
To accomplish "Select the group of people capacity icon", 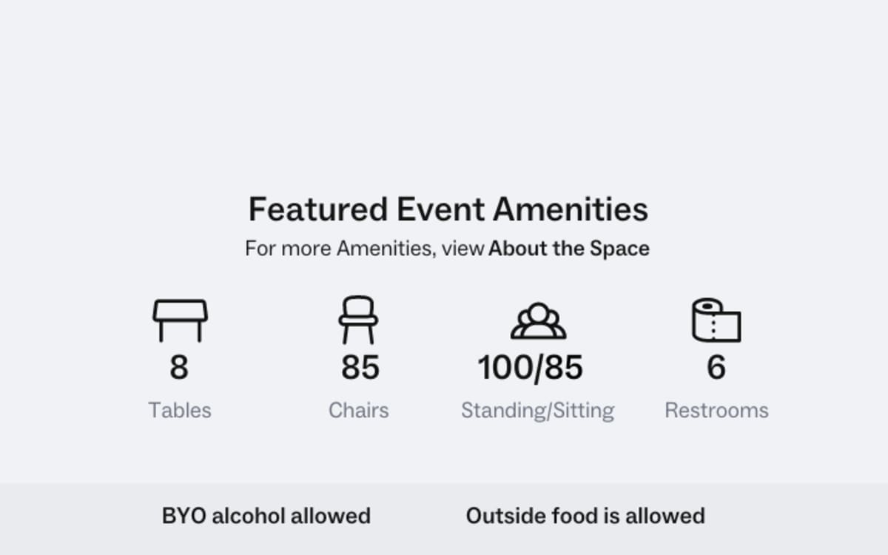I will pyautogui.click(x=538, y=320).
